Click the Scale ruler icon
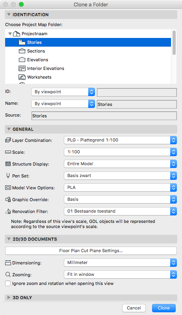 point(8,152)
